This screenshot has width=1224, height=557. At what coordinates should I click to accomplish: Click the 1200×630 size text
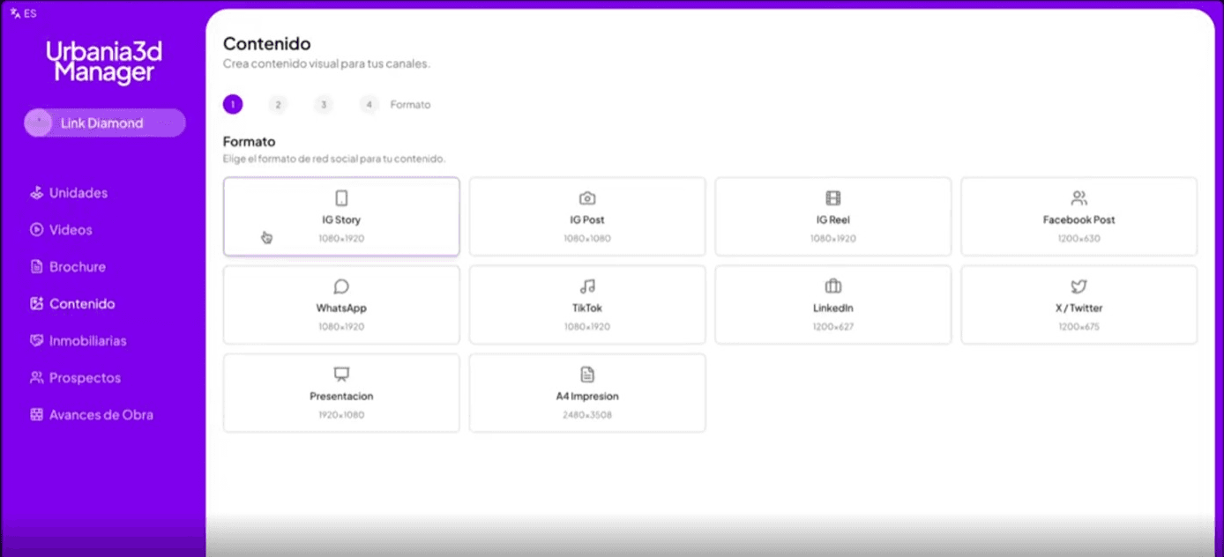(1079, 239)
